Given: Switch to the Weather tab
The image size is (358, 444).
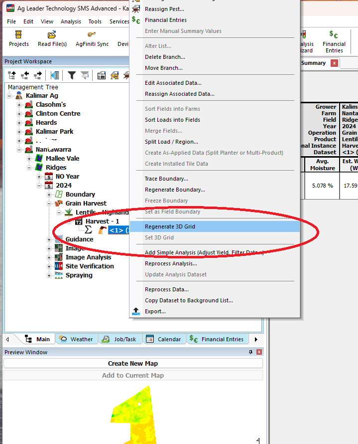Looking at the screenshot, I should (x=76, y=339).
